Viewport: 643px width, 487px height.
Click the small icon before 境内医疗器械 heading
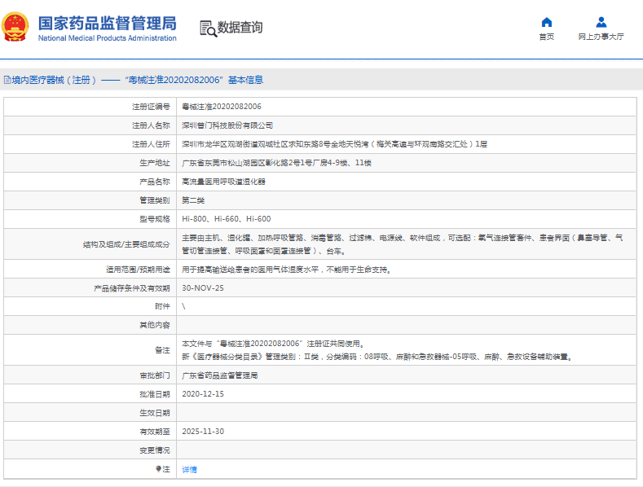[7, 80]
